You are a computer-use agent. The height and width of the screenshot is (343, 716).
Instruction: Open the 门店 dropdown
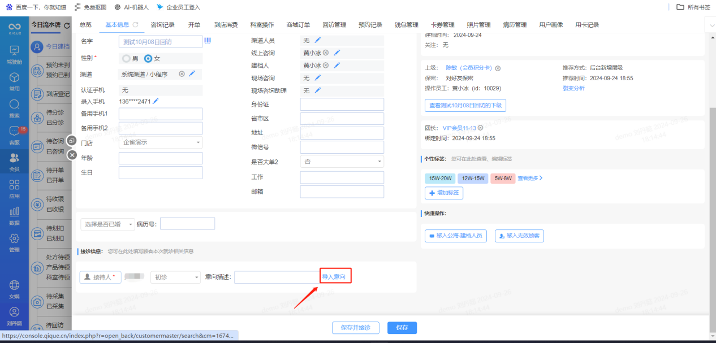pyautogui.click(x=161, y=142)
